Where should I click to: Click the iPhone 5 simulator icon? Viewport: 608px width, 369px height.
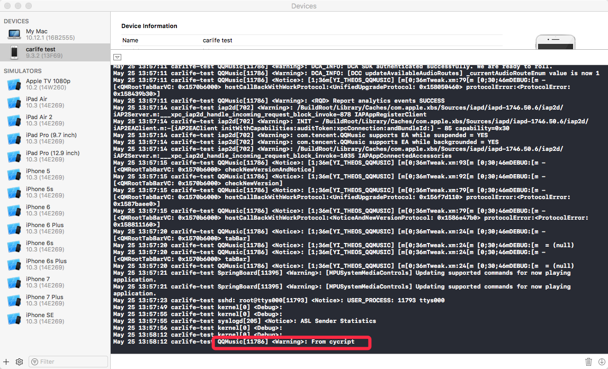14,174
